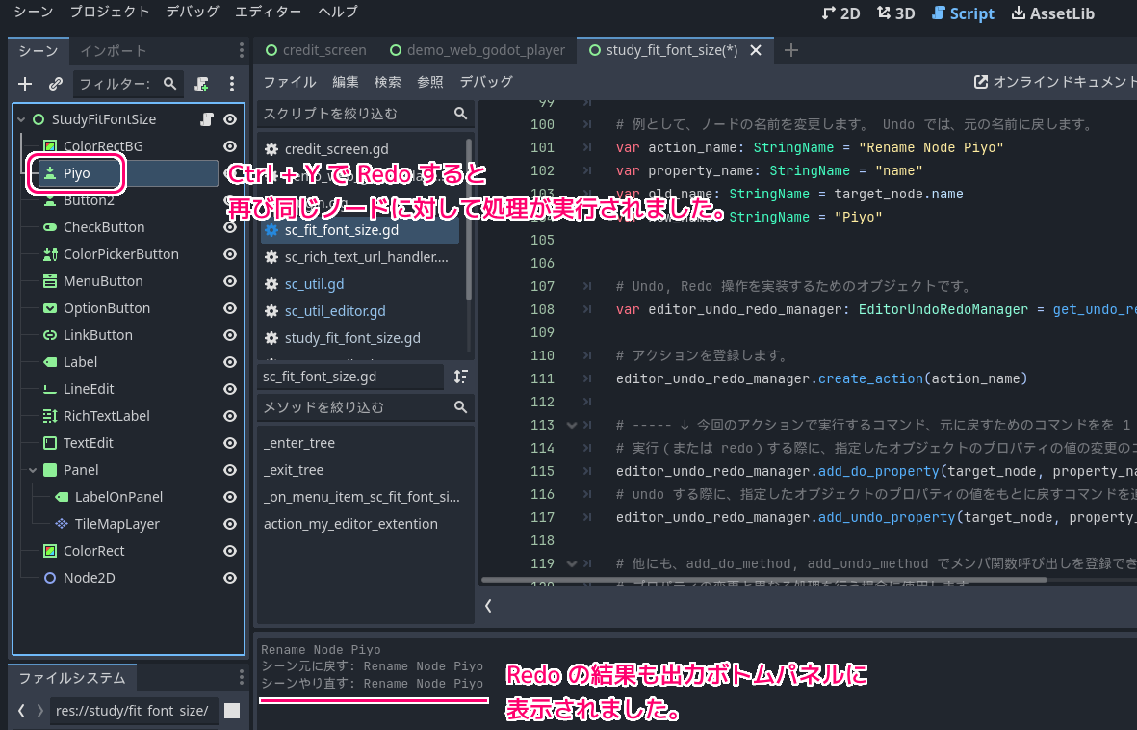Close the study_fit_font_size scene tab
The height and width of the screenshot is (730, 1137).
coord(756,50)
